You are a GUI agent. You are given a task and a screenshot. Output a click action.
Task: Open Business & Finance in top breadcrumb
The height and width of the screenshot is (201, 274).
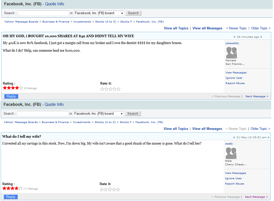pos(56,22)
